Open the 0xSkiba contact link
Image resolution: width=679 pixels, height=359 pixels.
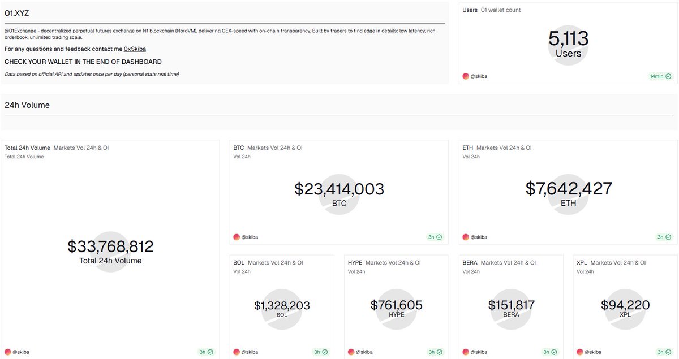click(x=135, y=49)
